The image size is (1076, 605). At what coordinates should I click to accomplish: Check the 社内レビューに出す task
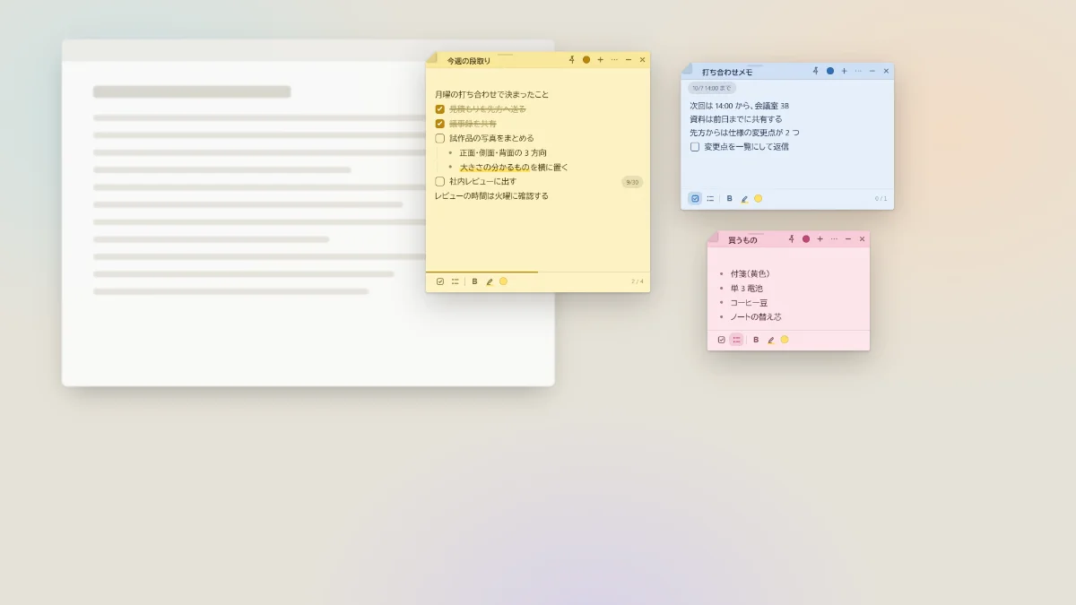[x=440, y=181]
